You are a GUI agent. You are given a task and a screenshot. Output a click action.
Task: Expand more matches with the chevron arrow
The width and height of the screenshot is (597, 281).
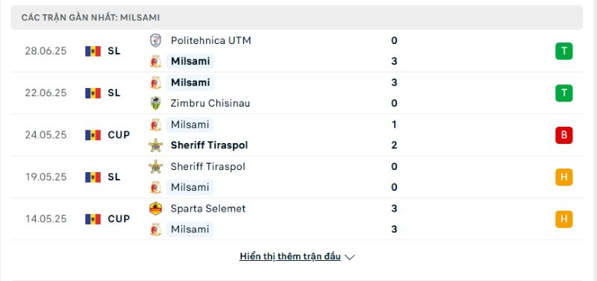point(349,257)
